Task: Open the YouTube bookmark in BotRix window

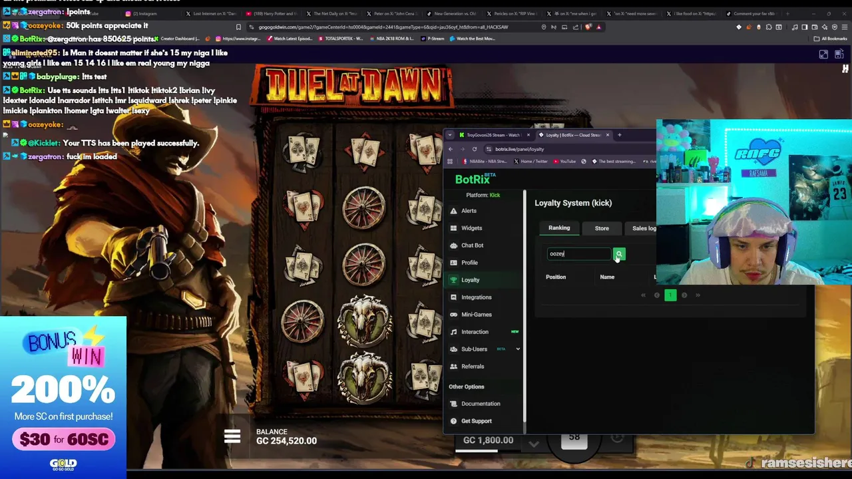Action: pos(564,161)
